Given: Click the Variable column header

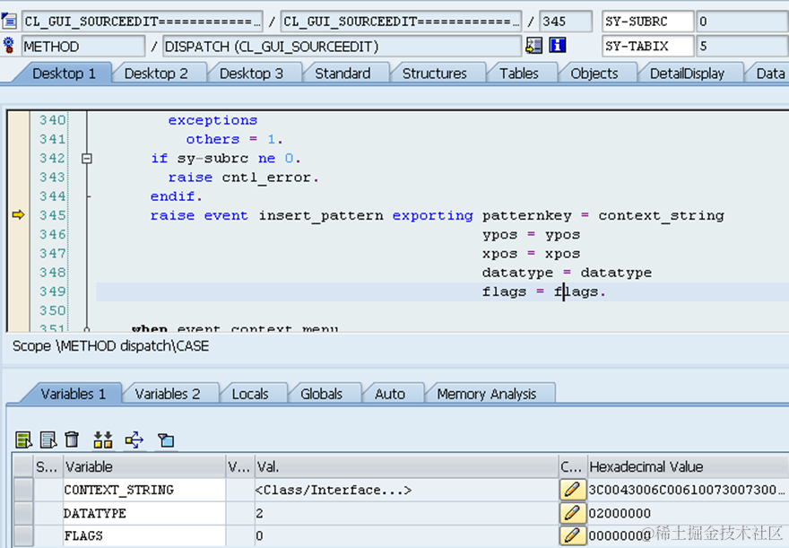Looking at the screenshot, I should pos(144,466).
